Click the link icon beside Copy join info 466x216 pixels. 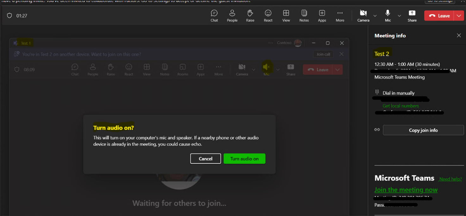377,130
